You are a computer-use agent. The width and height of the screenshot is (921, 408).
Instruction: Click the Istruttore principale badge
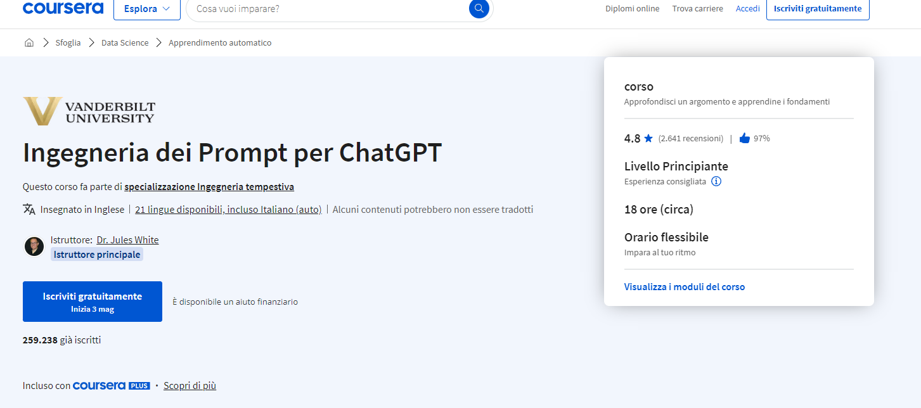tap(97, 255)
